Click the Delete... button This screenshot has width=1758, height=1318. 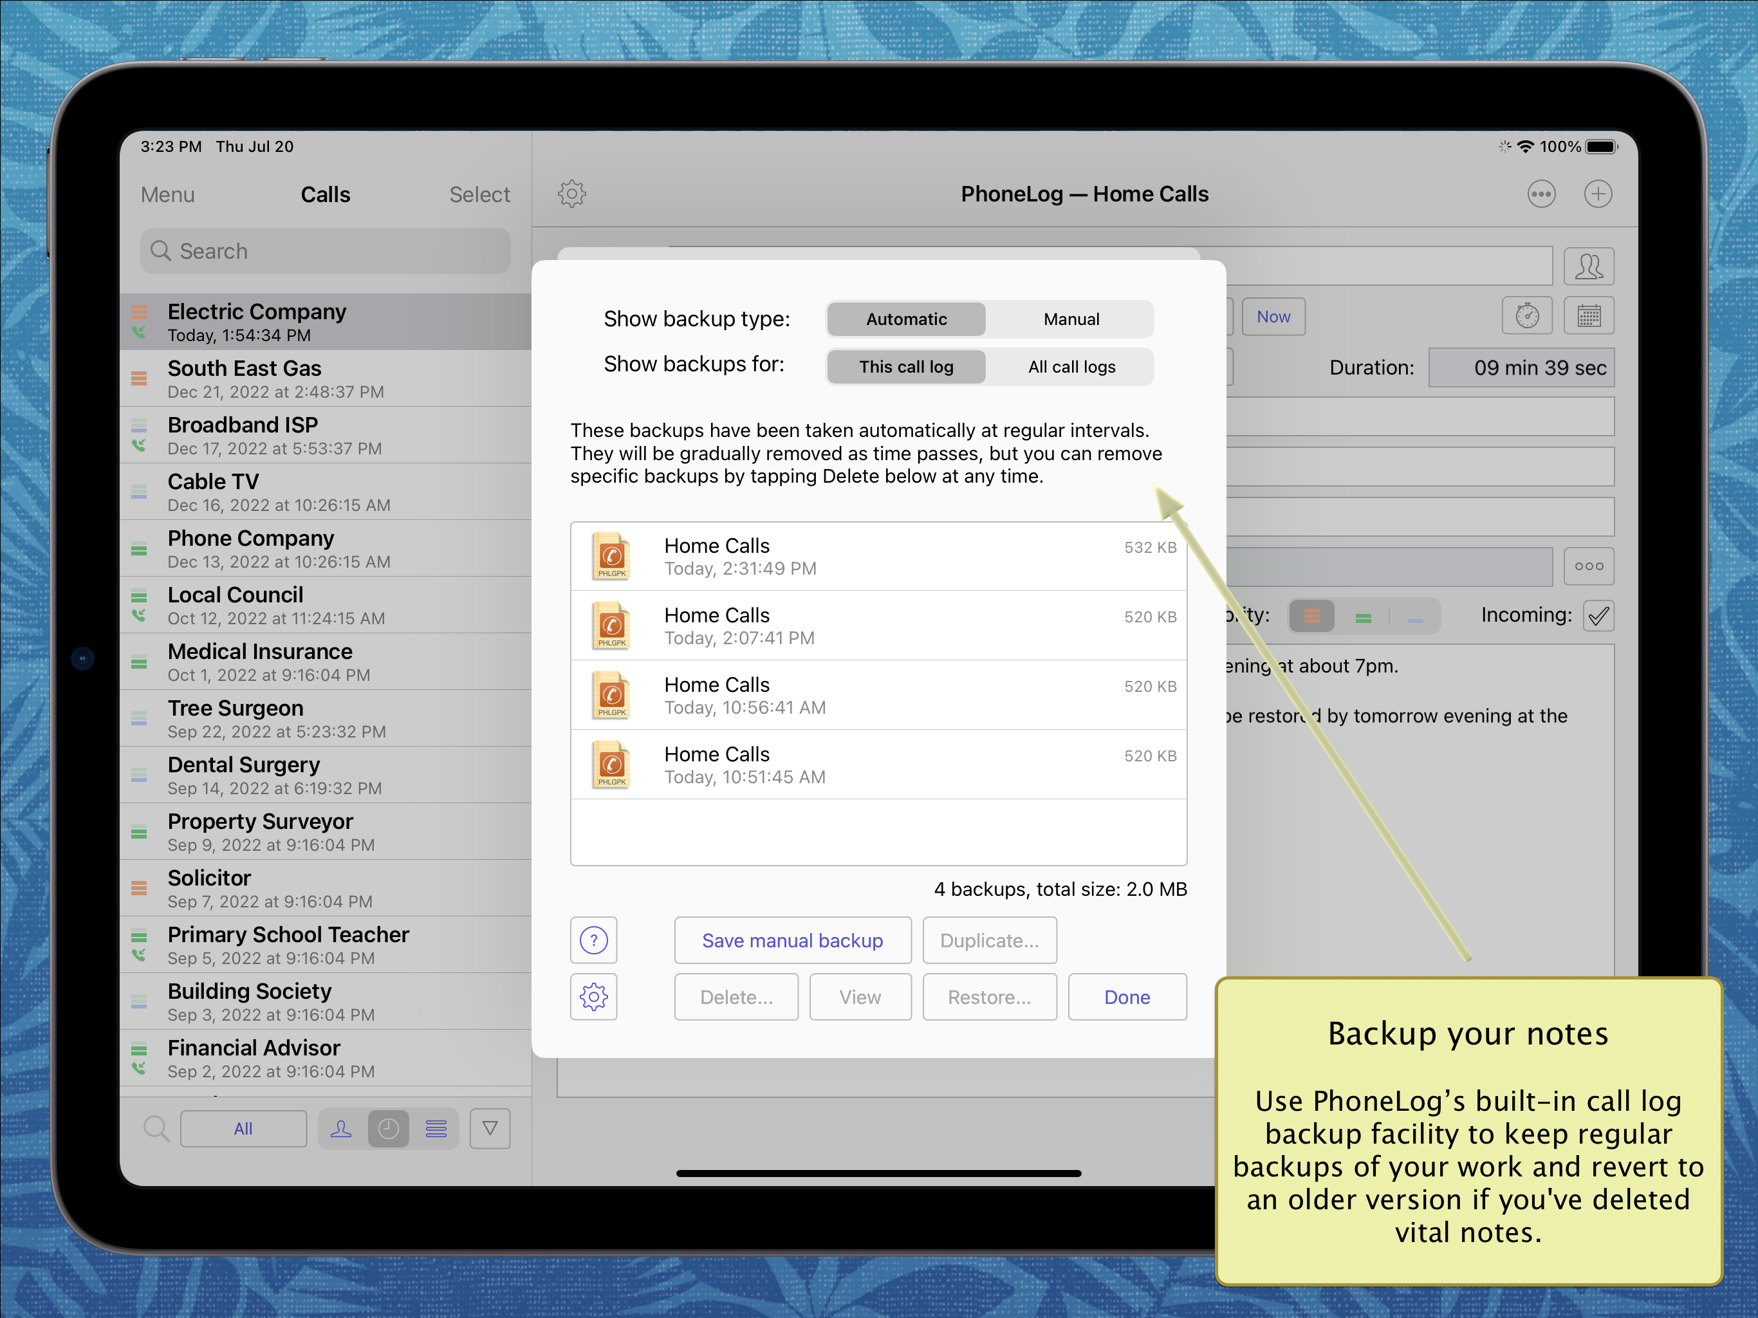click(x=736, y=997)
